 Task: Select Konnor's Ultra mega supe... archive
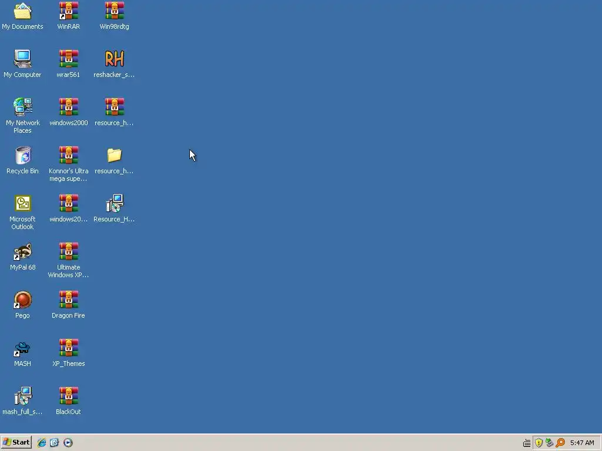click(x=68, y=155)
